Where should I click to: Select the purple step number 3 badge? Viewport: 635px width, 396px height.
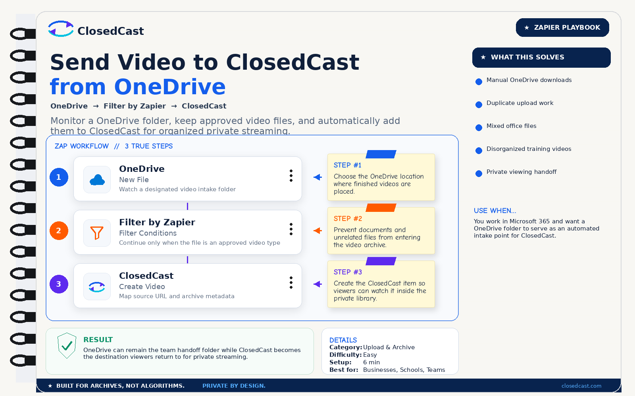59,284
